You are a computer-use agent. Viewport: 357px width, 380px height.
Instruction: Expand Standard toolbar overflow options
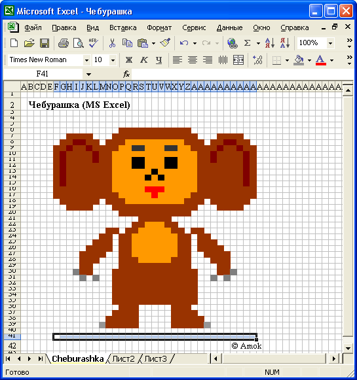tap(350, 43)
